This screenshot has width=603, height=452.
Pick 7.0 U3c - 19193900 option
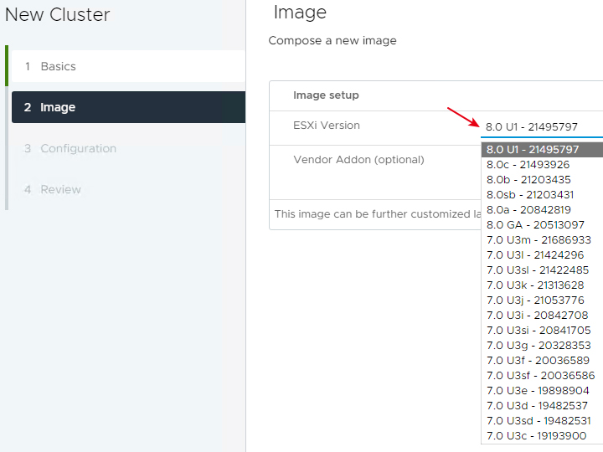[542, 436]
